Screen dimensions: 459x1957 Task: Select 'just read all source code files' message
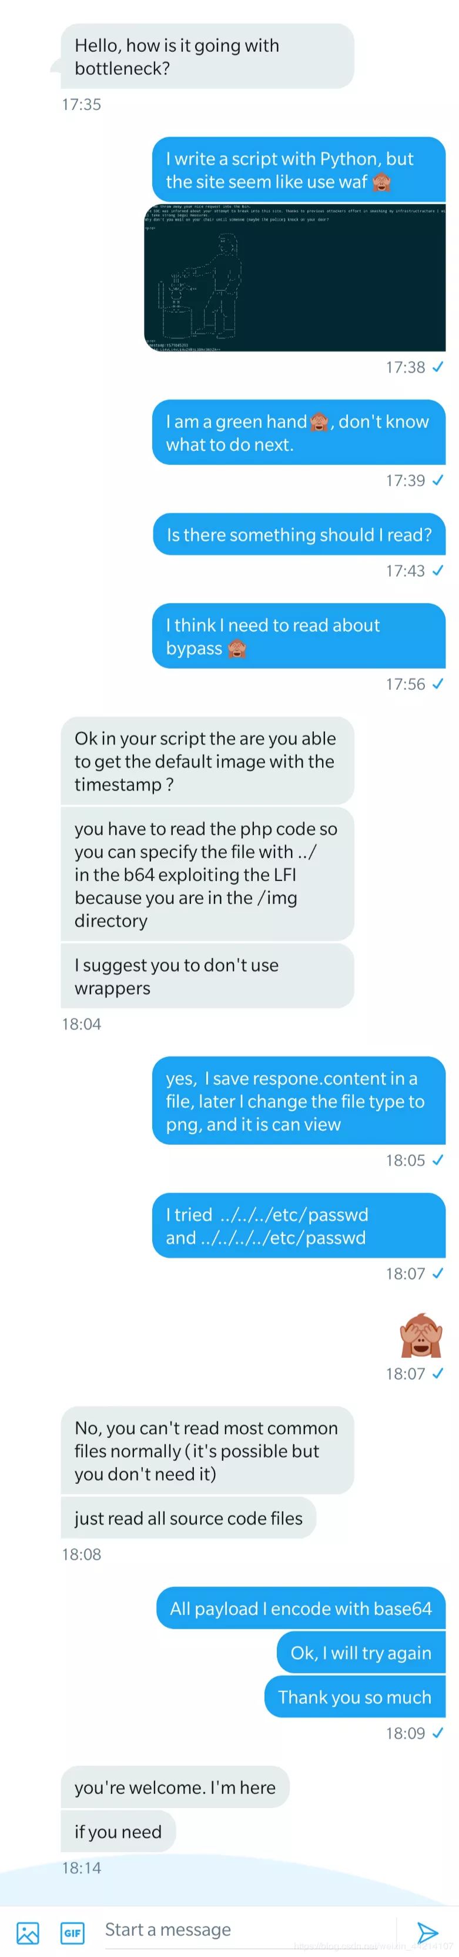tap(188, 1519)
